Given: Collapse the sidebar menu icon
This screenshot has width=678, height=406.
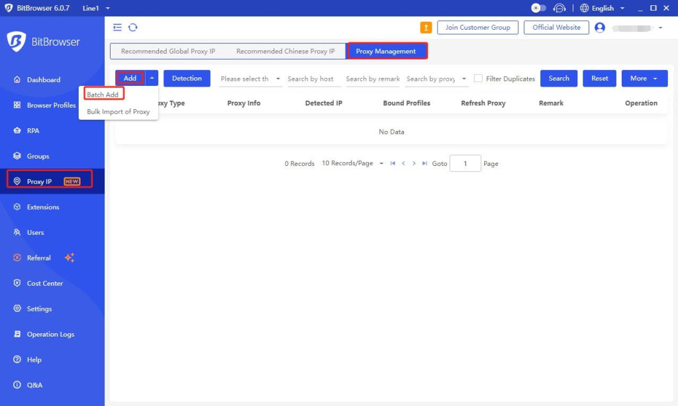Looking at the screenshot, I should point(117,27).
